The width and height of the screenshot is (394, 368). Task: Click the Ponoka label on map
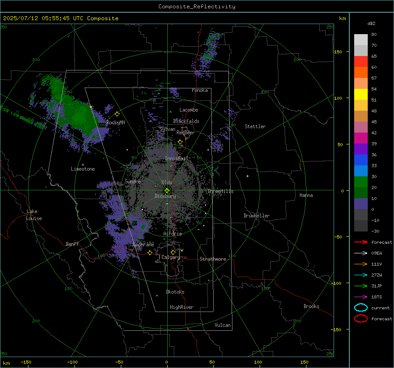click(x=200, y=90)
